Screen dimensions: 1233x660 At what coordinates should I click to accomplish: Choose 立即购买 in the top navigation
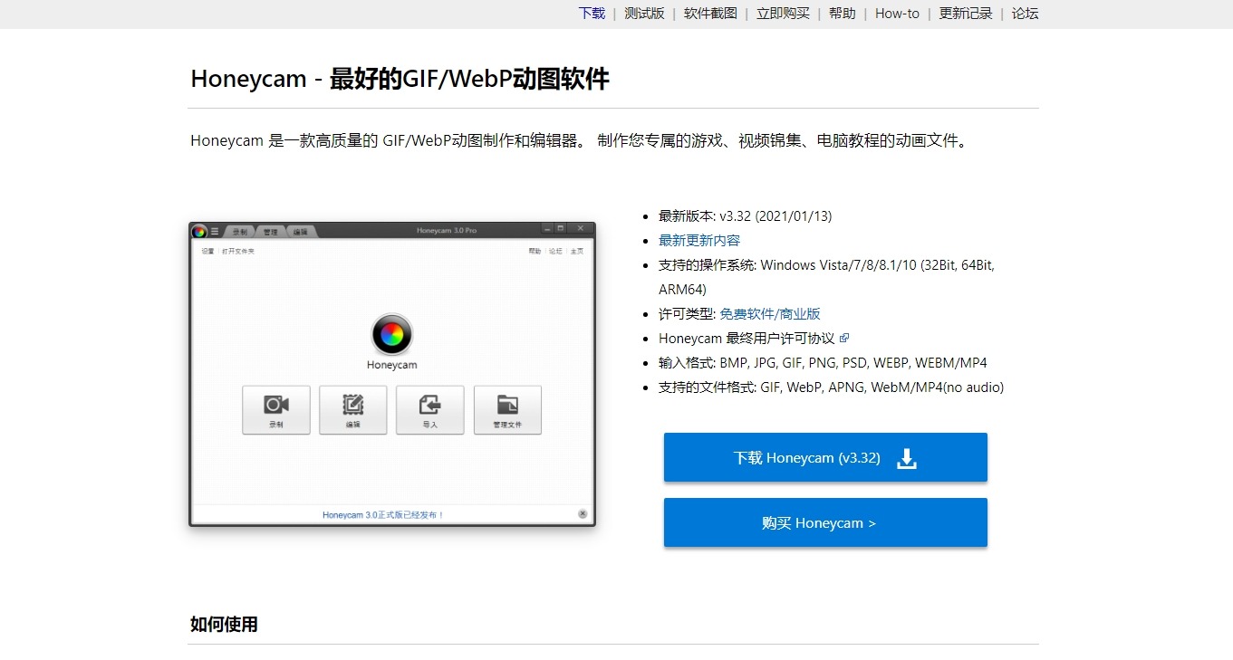coord(784,14)
